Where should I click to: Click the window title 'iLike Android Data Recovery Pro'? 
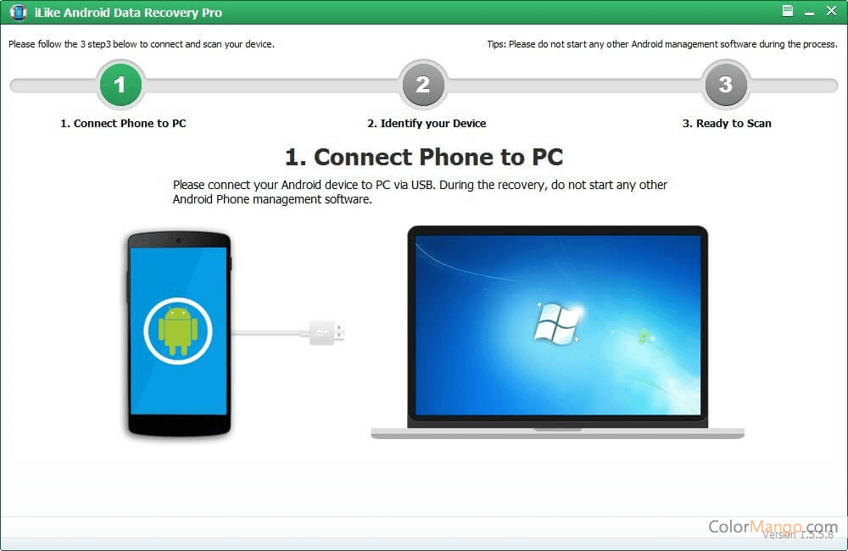(x=128, y=13)
